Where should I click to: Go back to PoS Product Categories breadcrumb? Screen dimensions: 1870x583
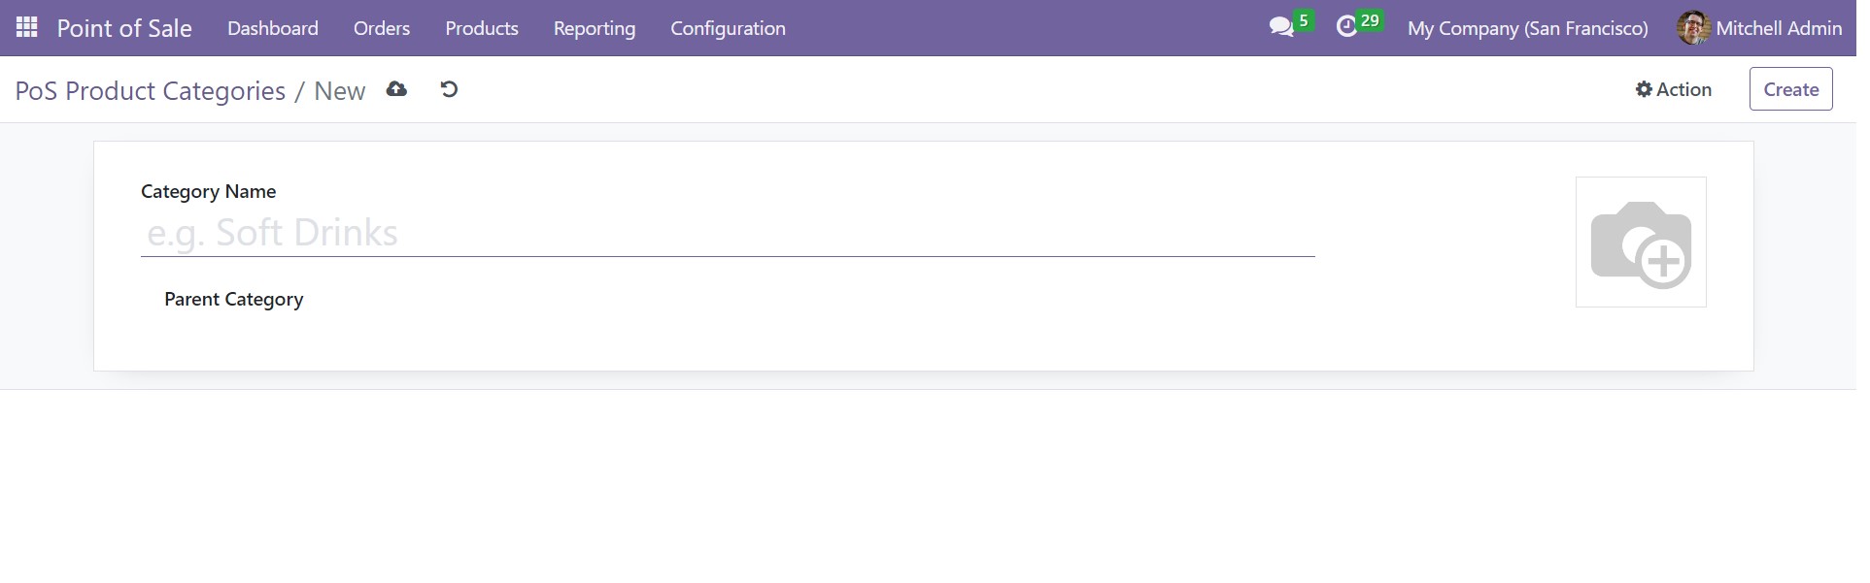pos(151,91)
